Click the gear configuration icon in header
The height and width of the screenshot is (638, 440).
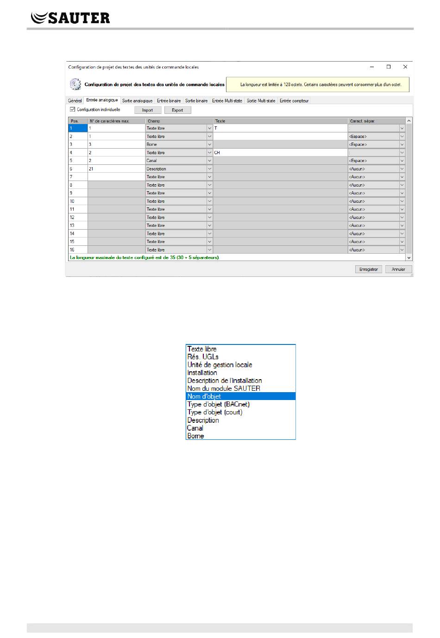(75, 85)
